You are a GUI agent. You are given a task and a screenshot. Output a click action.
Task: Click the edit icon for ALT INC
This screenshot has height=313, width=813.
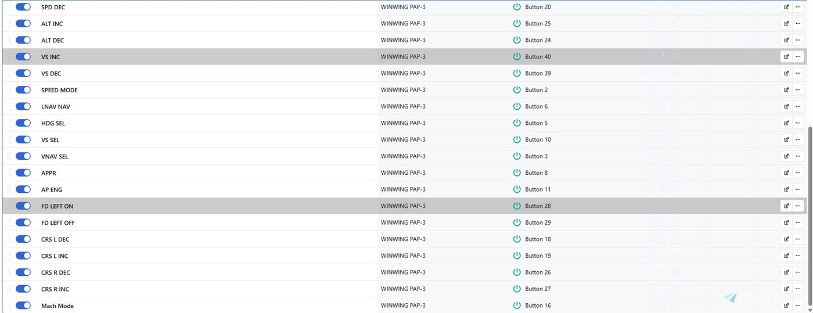coord(786,24)
